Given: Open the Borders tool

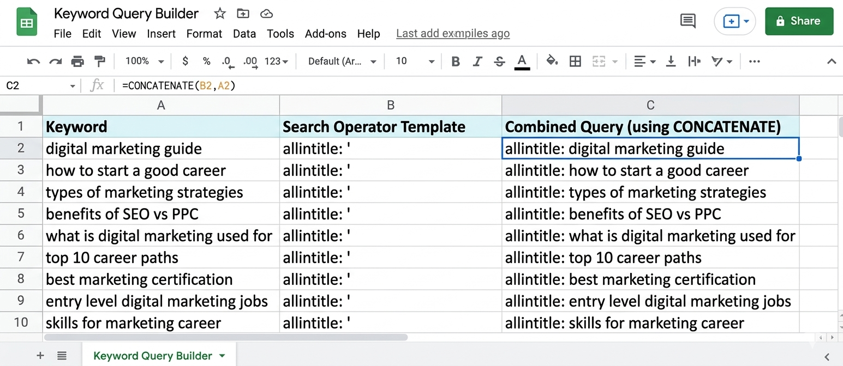Looking at the screenshot, I should tap(575, 61).
